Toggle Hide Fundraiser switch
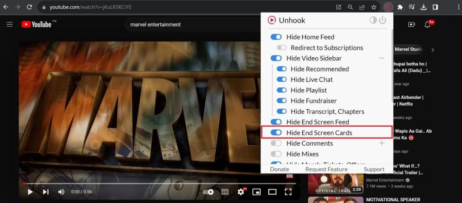Screen dimensions: 462x203 282,101
